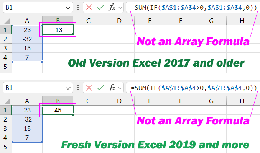This screenshot has height=153, width=260.
Task: Click the green Enter checkmark in upper formula bar
Action: click(x=100, y=7)
